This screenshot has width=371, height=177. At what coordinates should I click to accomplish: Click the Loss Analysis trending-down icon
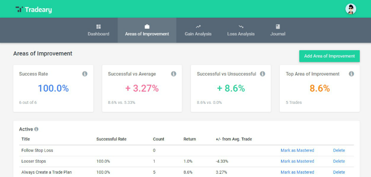(241, 27)
